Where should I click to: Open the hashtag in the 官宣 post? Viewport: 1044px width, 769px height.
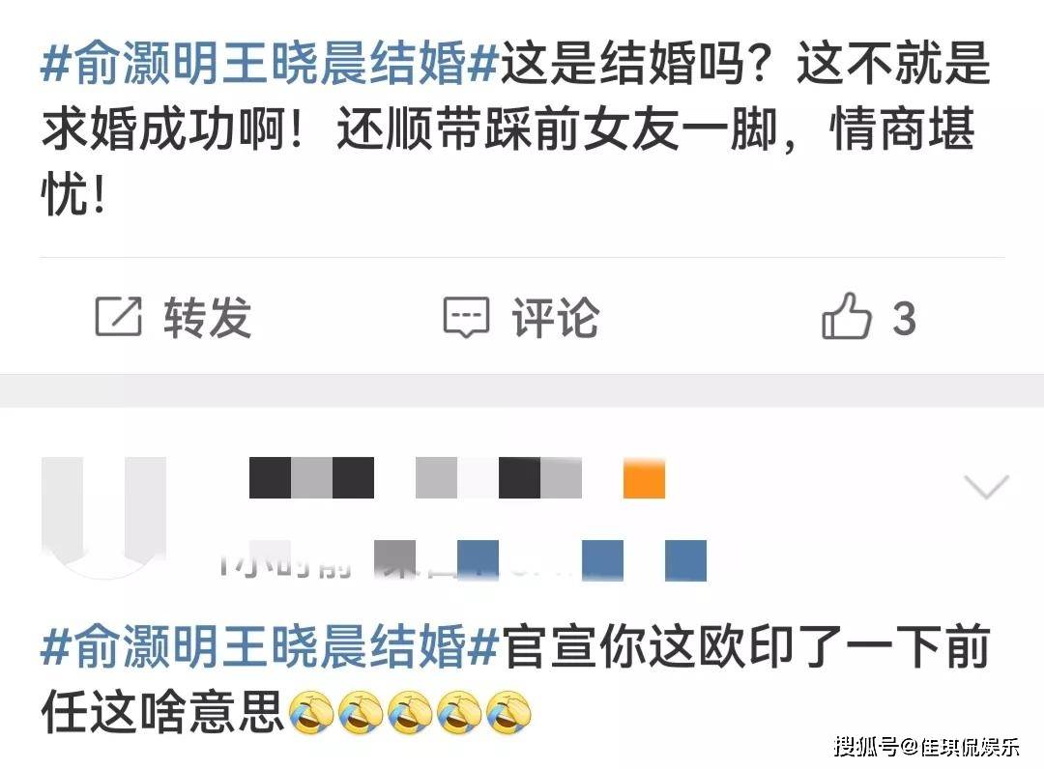(270, 646)
